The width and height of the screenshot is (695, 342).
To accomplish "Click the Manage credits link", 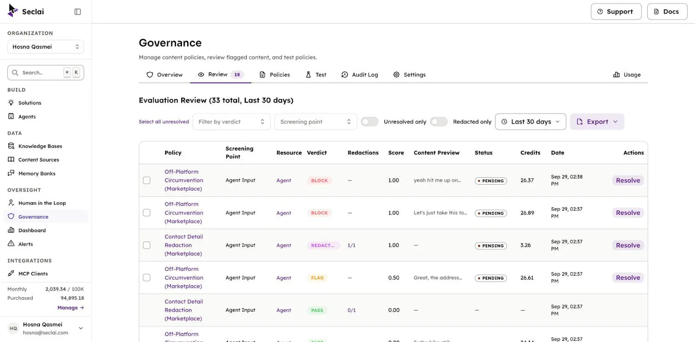I will [x=71, y=308].
